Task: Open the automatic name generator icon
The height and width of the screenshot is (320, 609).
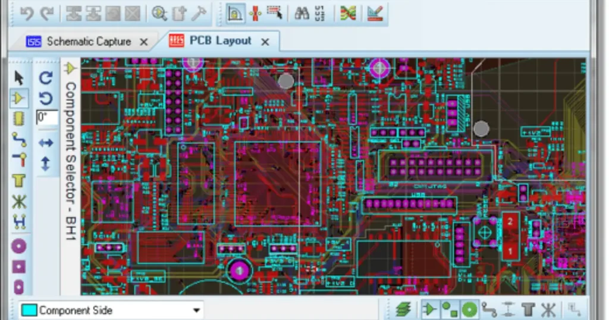Action: (x=319, y=14)
